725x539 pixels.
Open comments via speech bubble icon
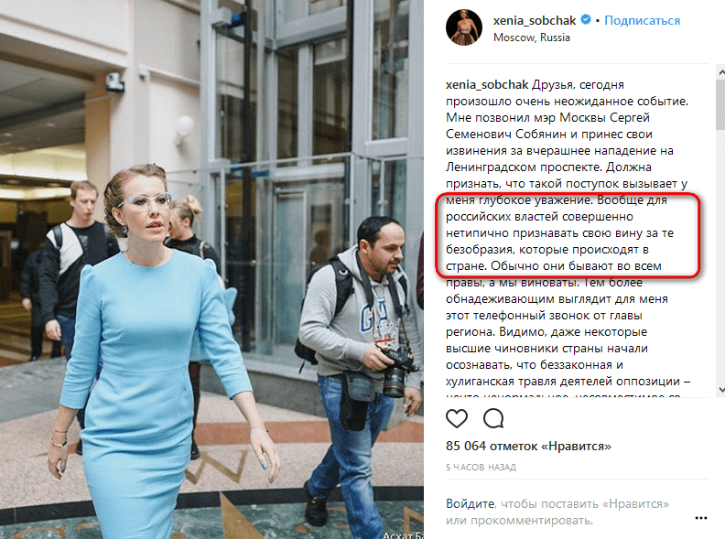coord(493,418)
